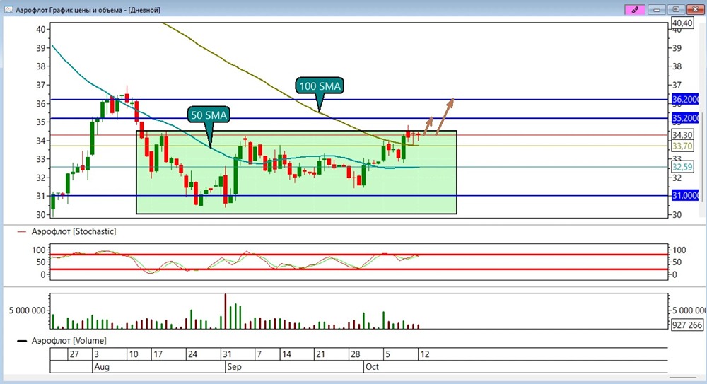Click date 24 on the time axis

point(192,354)
